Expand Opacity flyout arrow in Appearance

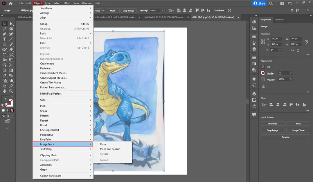click(291, 80)
